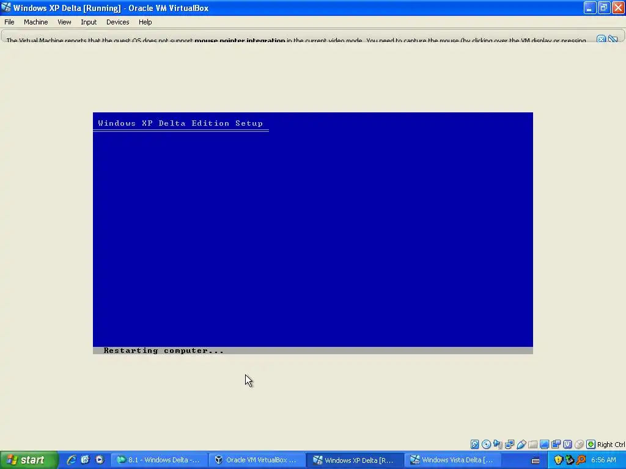This screenshot has width=626, height=469.
Task: Click the on-screen keyboard language bar icon
Action: 536,460
